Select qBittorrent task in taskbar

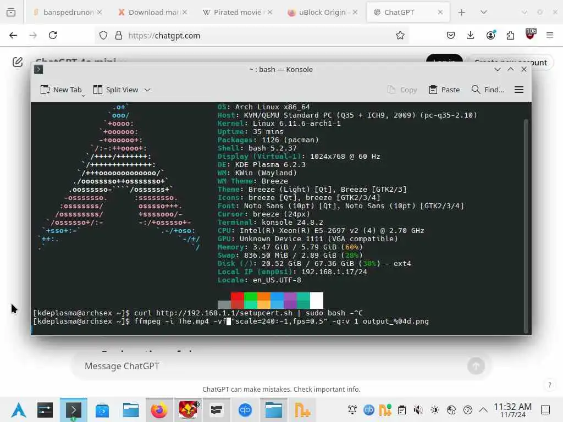pyautogui.click(x=245, y=410)
